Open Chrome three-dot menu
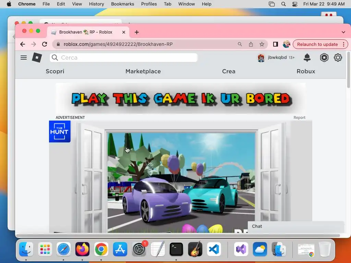351x263 pixels. (x=343, y=44)
